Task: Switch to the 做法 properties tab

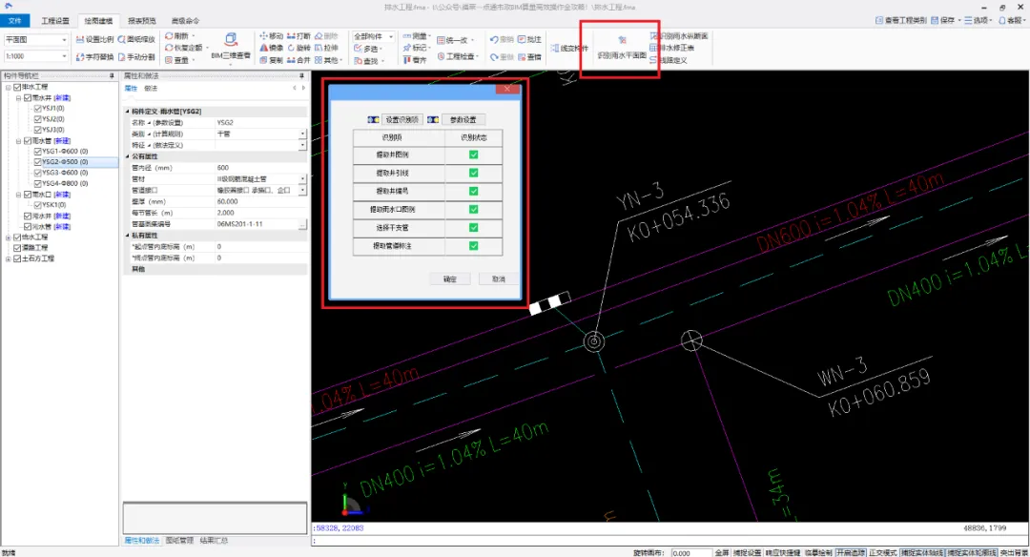Action: (x=151, y=88)
